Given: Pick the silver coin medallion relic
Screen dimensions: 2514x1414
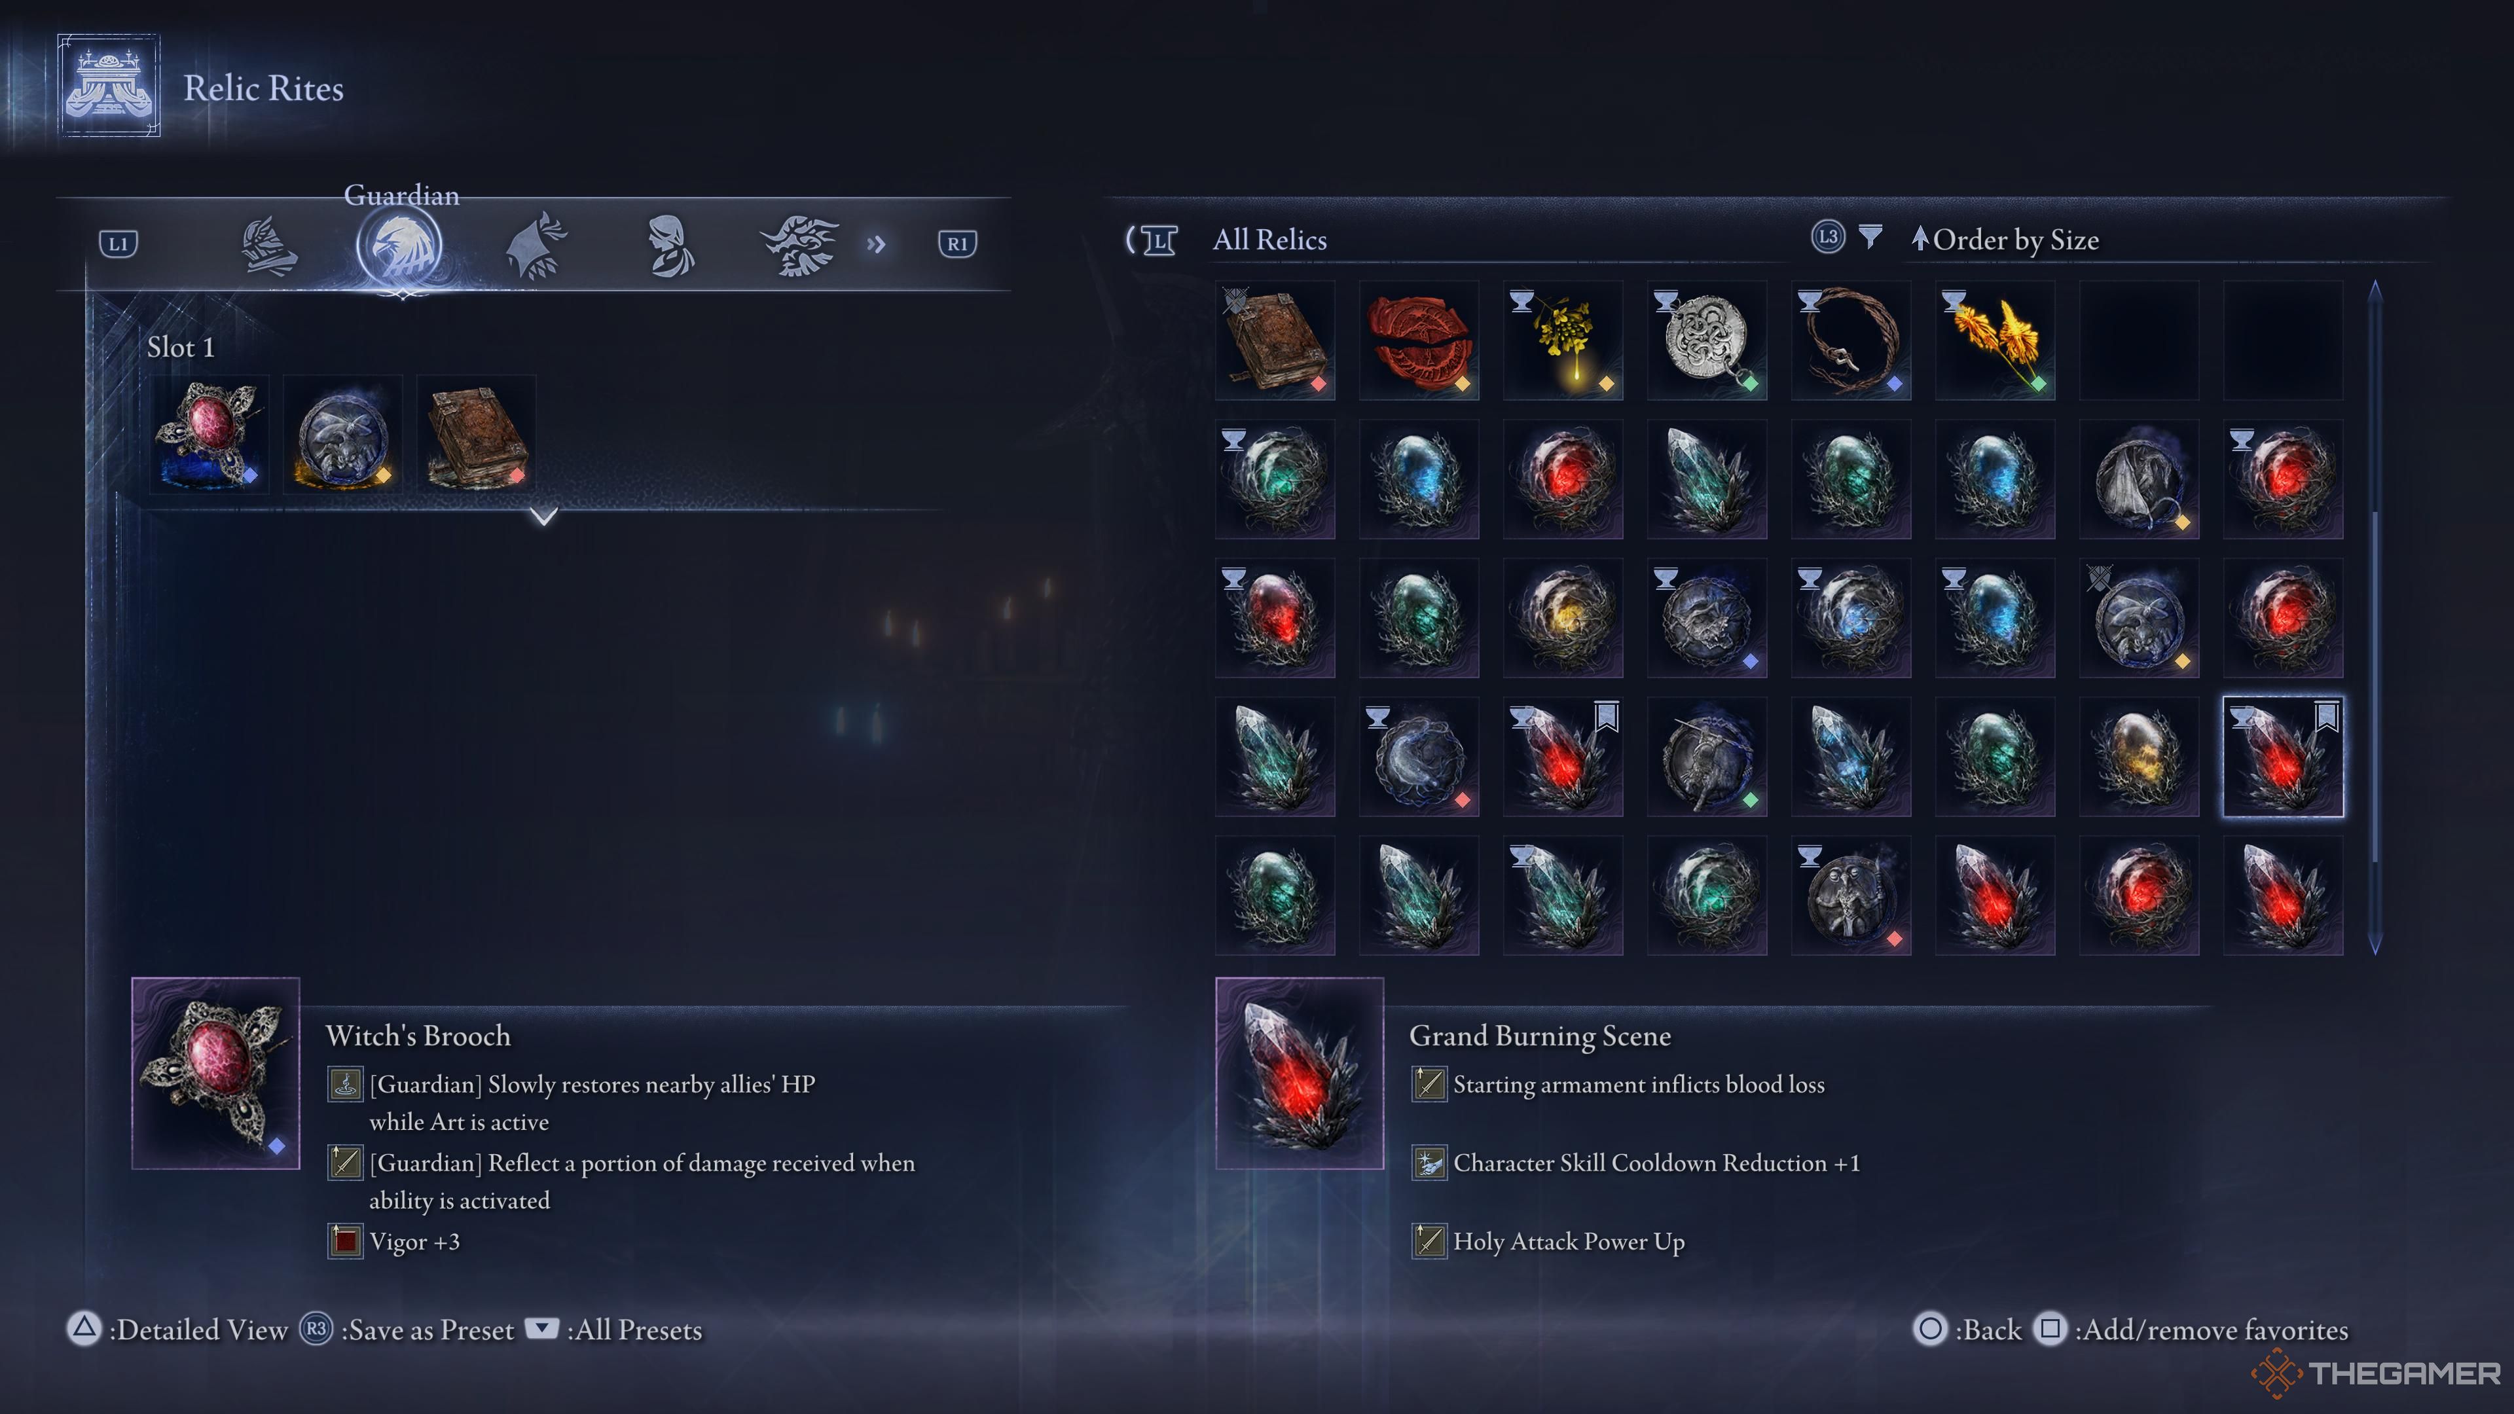Looking at the screenshot, I should pyautogui.click(x=1707, y=340).
